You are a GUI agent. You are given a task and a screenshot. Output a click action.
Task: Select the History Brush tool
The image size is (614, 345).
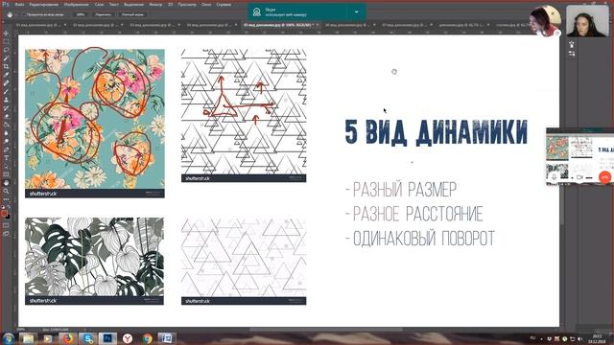pos(6,108)
